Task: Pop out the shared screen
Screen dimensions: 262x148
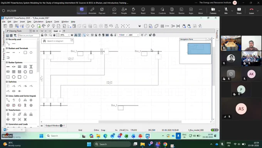Action: (102, 11)
